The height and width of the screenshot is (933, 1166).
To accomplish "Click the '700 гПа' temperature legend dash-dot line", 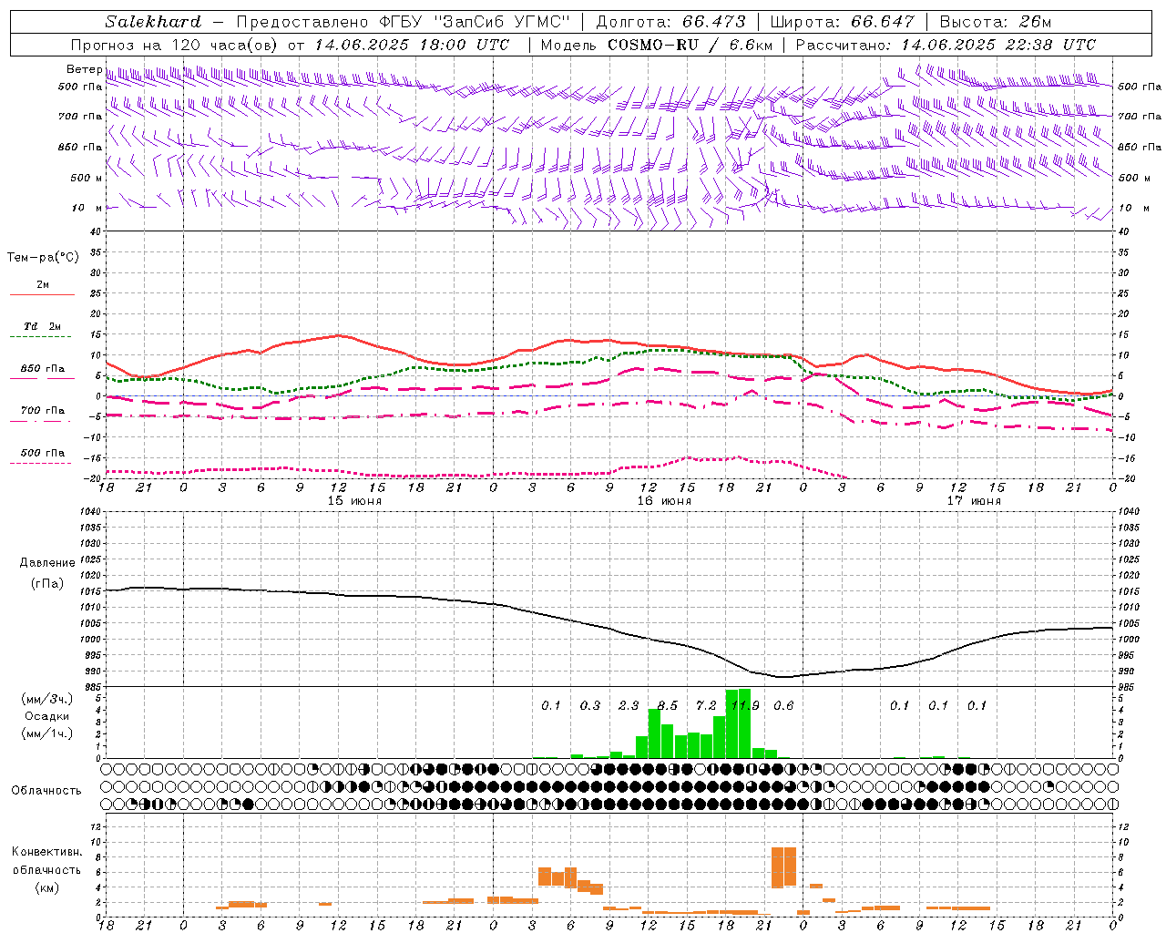I will pos(42,421).
